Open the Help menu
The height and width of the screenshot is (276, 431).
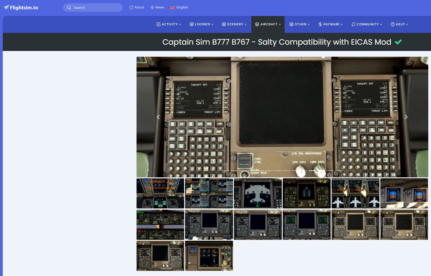click(x=399, y=24)
